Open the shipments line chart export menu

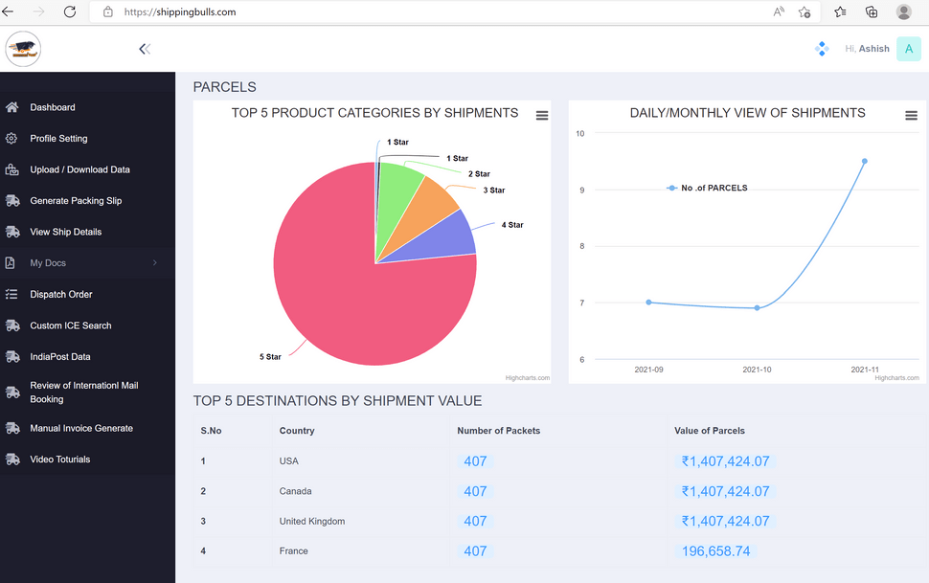click(x=911, y=116)
